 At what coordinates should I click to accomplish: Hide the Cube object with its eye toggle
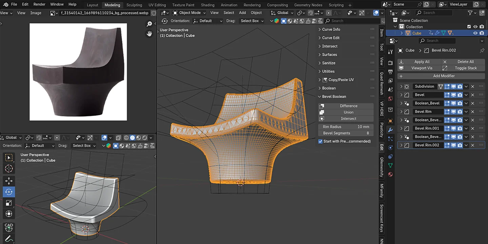click(475, 33)
